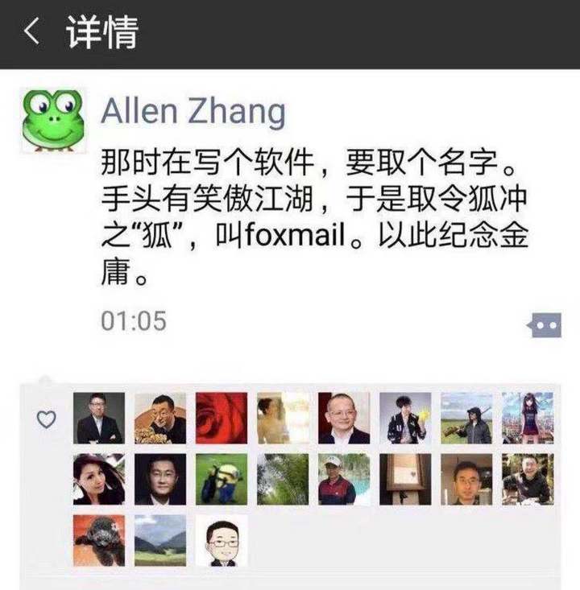Image resolution: width=580 pixels, height=590 pixels.
Task: Open Allen Zhang's profile name link
Action: (193, 111)
